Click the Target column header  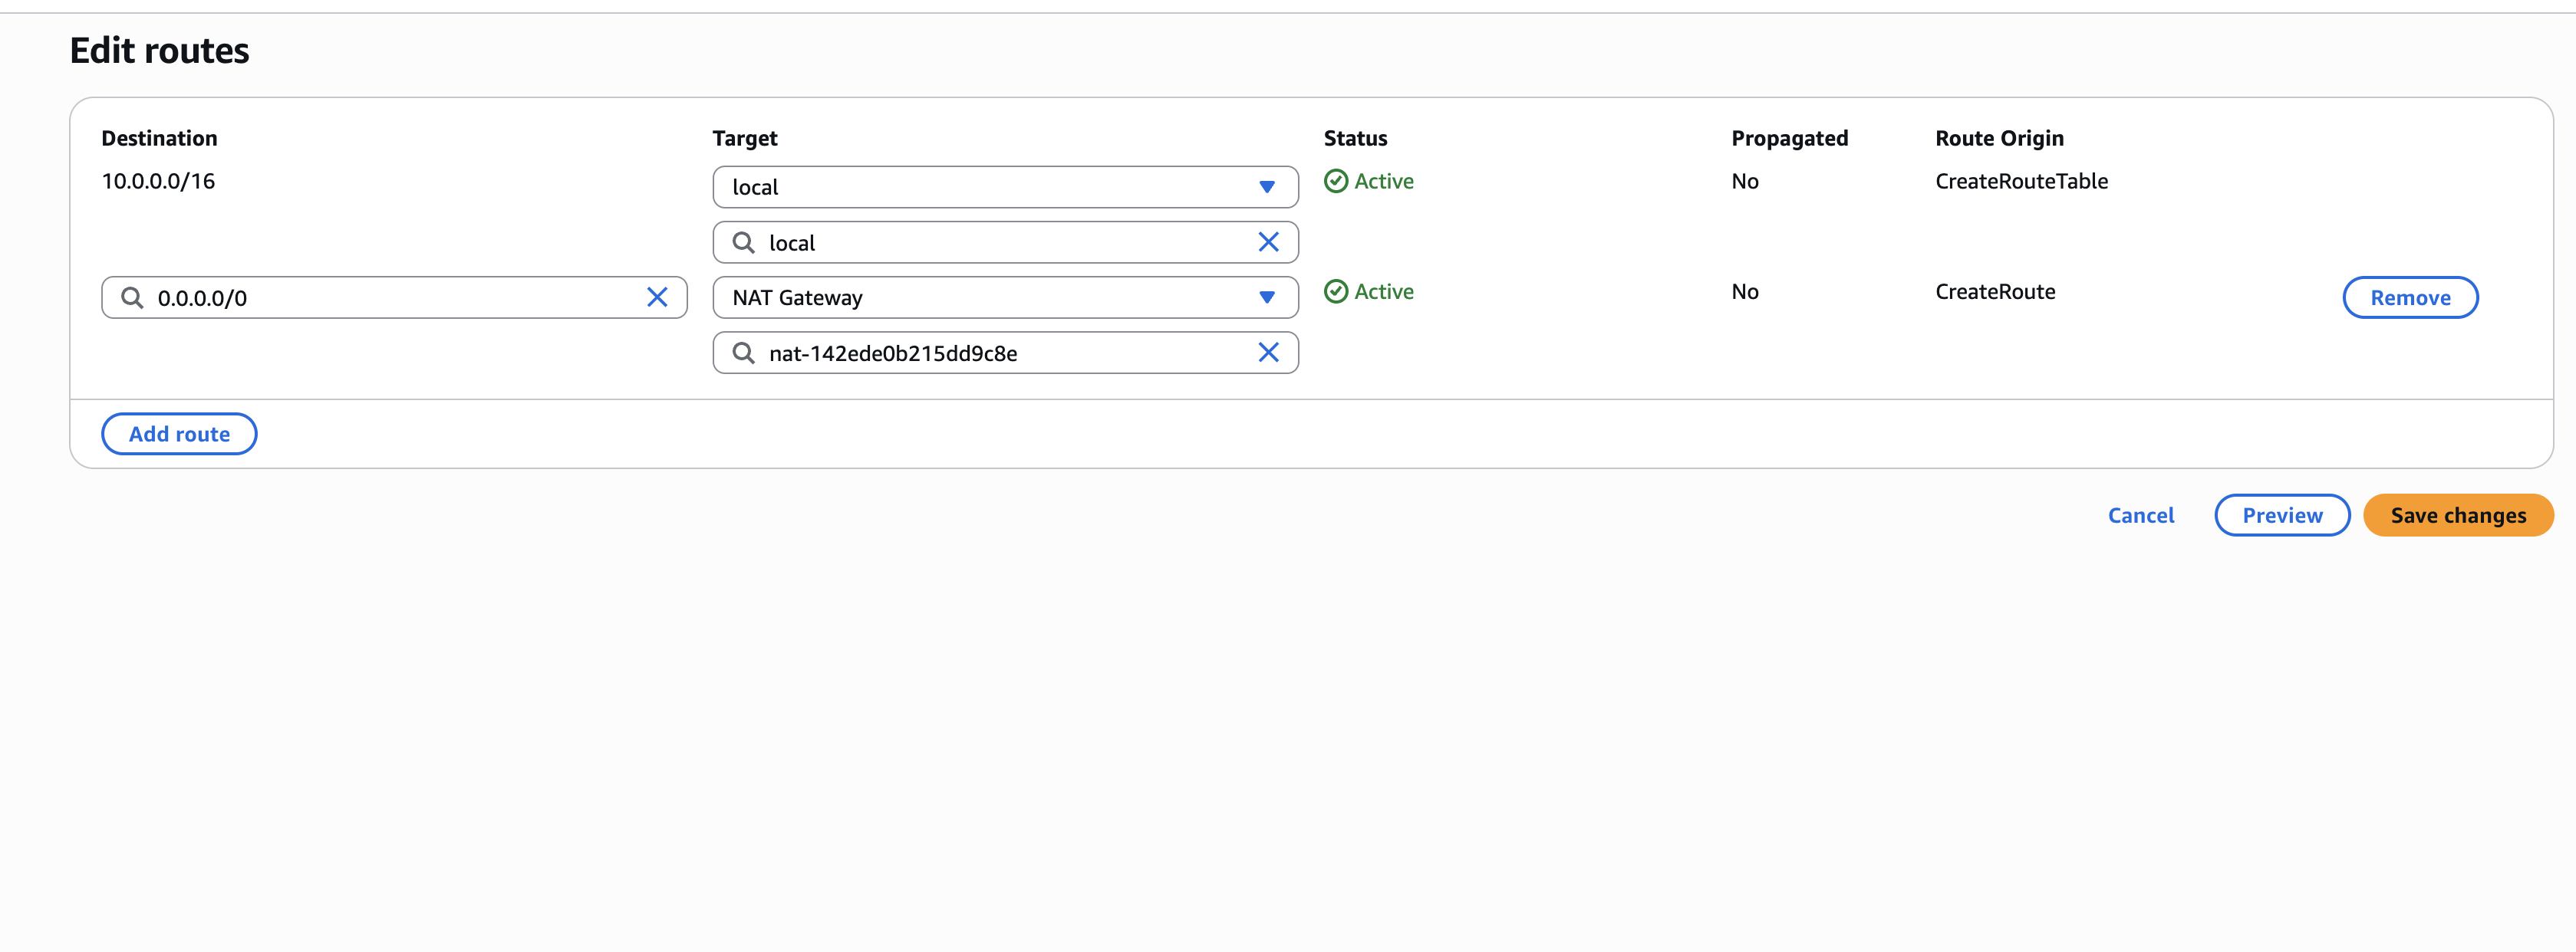745,138
